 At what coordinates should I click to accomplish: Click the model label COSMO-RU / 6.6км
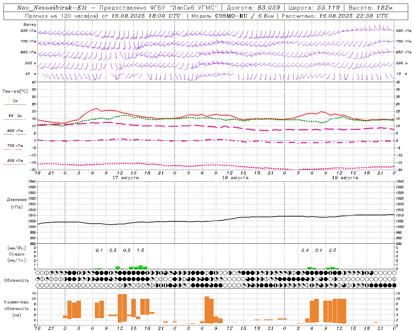click(x=244, y=16)
